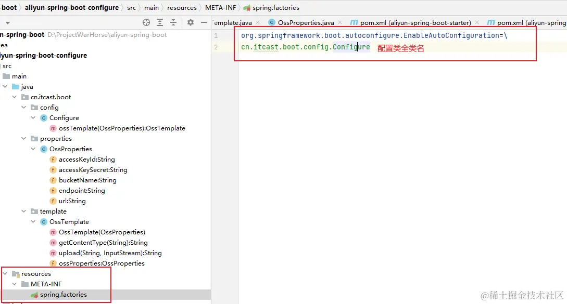Hide the project panel with minus icon

click(x=204, y=22)
